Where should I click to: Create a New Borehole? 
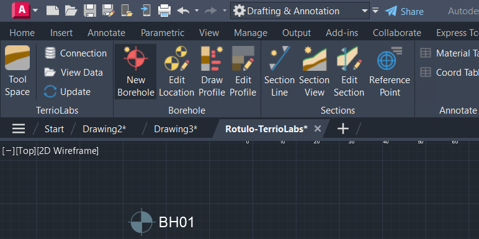(x=136, y=71)
